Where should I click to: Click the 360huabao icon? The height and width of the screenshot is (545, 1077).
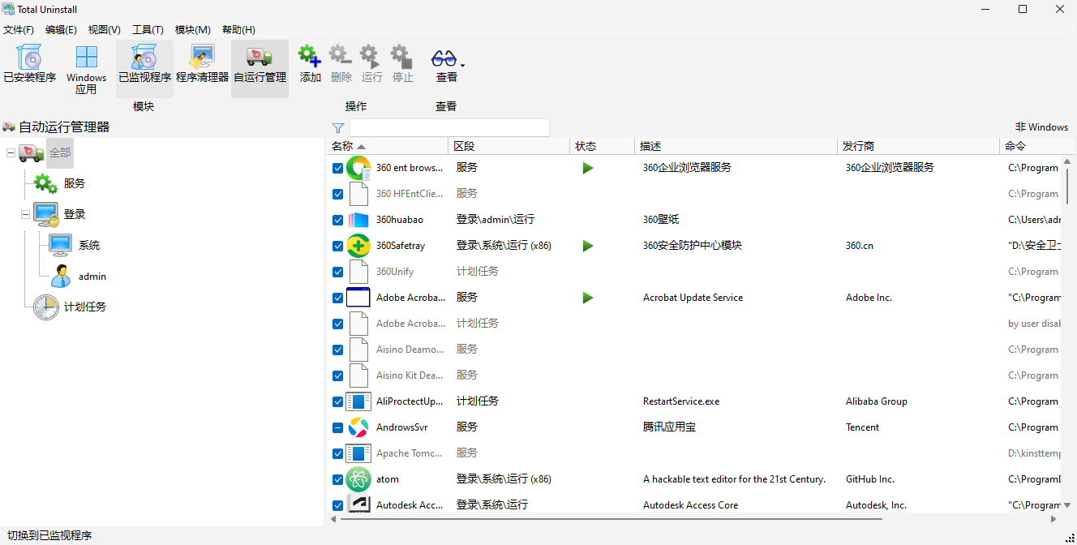click(358, 220)
